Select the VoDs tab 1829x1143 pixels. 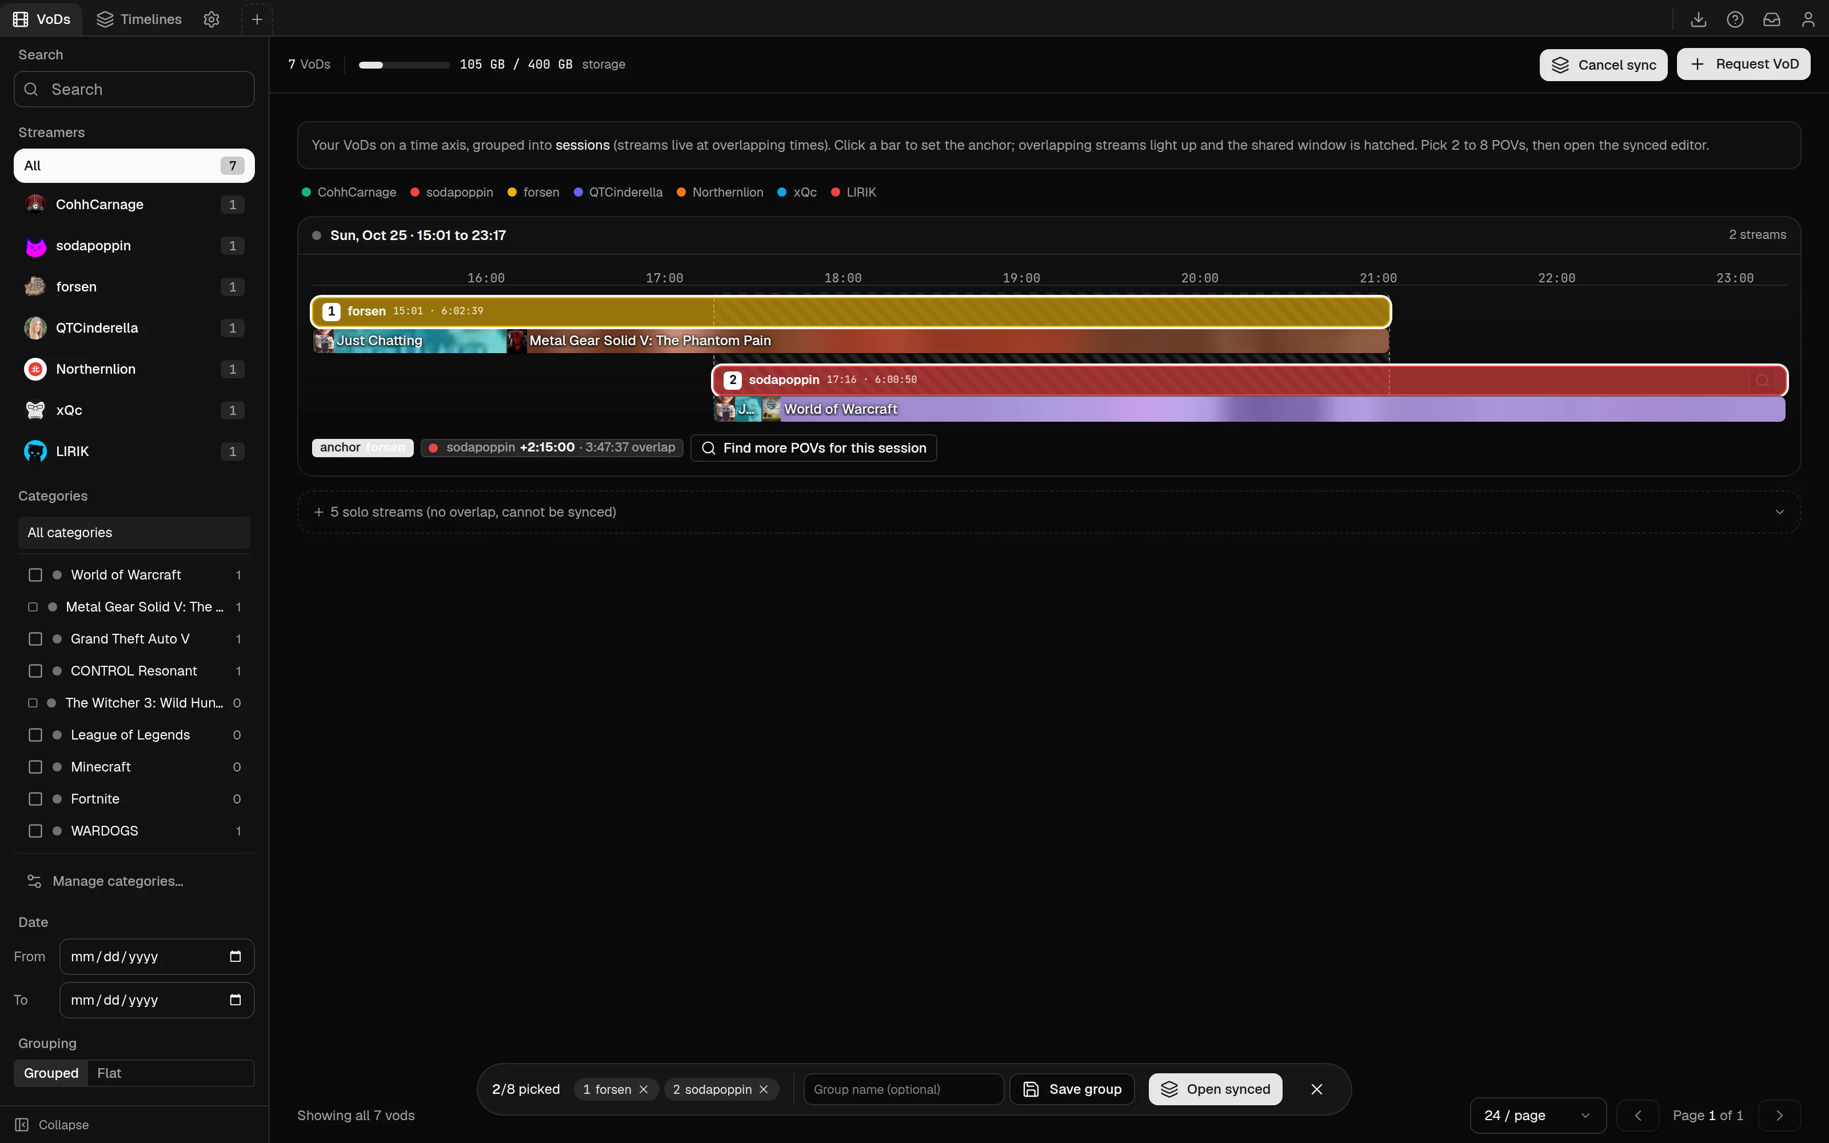click(42, 19)
